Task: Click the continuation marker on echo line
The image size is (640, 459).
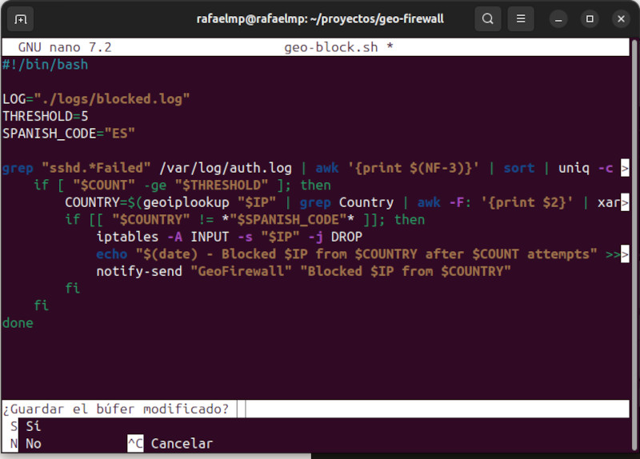Action: pos(625,254)
